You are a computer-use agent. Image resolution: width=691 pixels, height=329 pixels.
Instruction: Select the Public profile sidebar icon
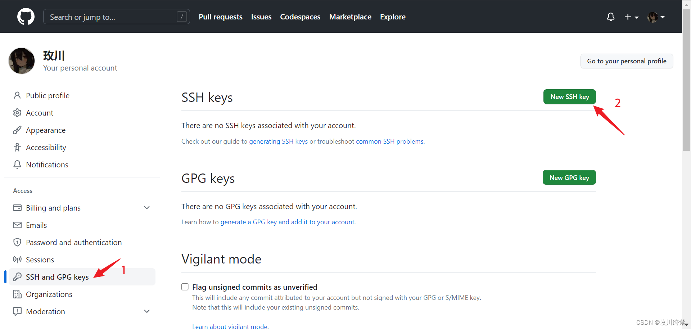point(17,95)
